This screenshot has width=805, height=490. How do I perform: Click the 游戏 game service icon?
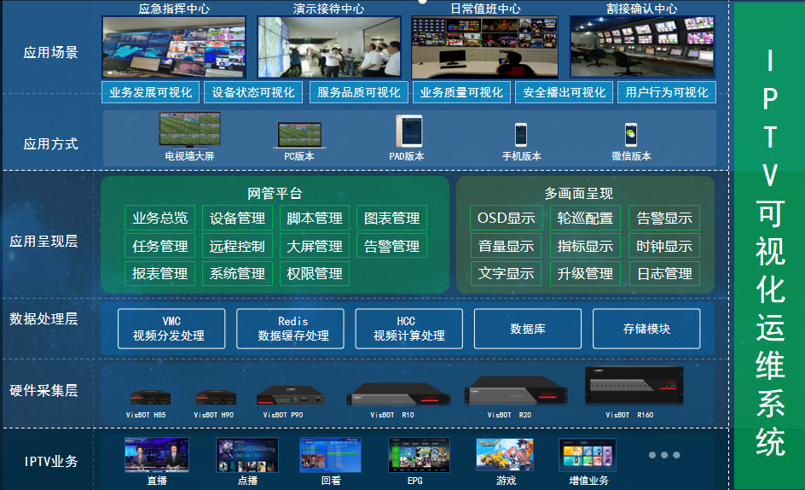click(505, 455)
